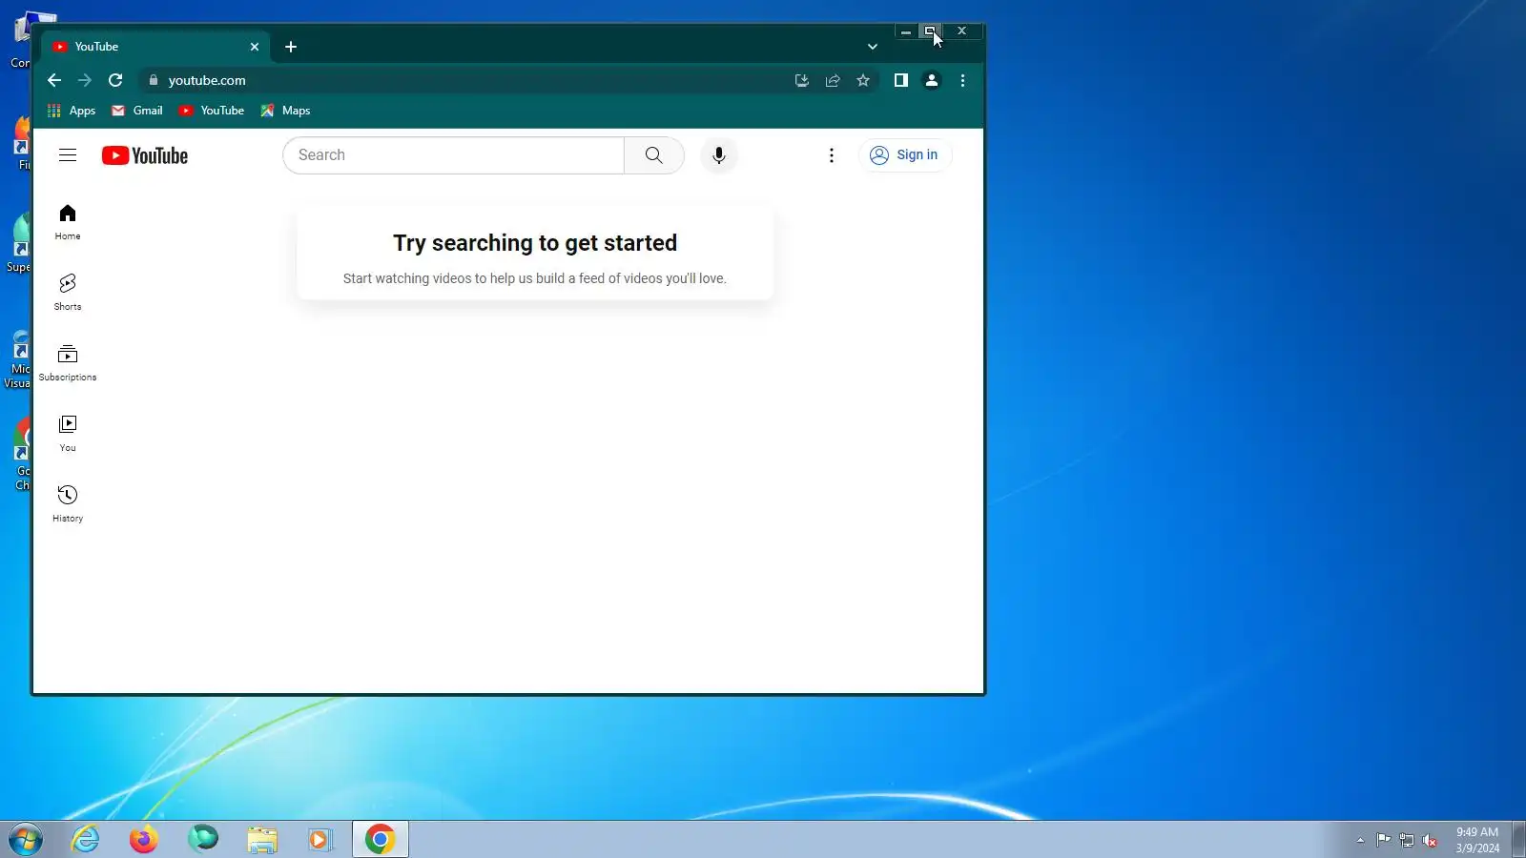Click the install YouTube app icon
Screen dimensions: 1526x858
click(x=802, y=81)
